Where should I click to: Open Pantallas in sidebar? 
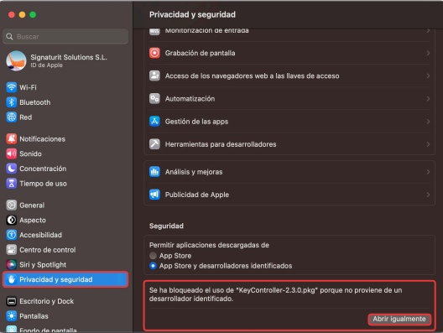(65, 316)
